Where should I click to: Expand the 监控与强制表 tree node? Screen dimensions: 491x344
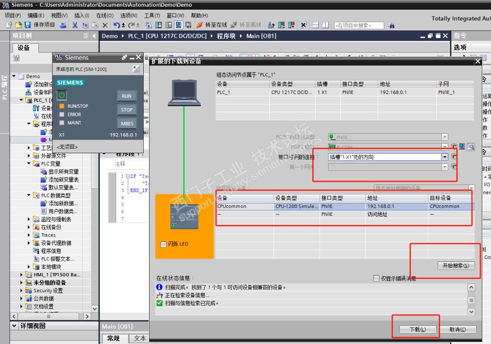[x=29, y=219]
